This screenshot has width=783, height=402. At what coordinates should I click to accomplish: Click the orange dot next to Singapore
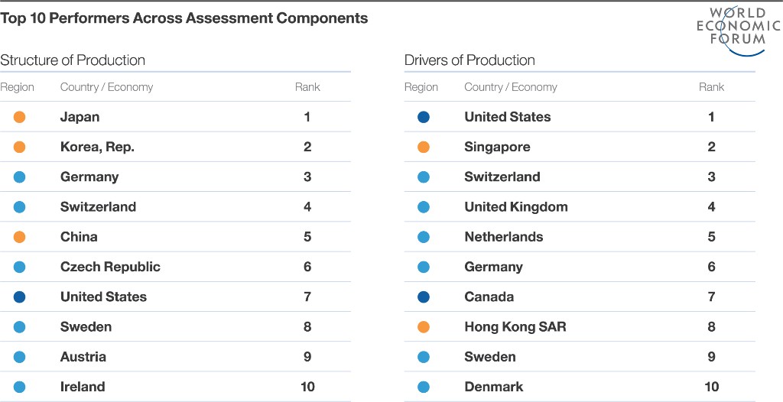coord(424,148)
